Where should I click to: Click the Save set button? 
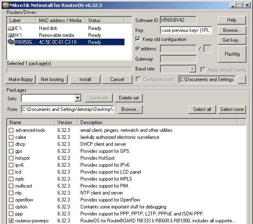click(x=99, y=98)
